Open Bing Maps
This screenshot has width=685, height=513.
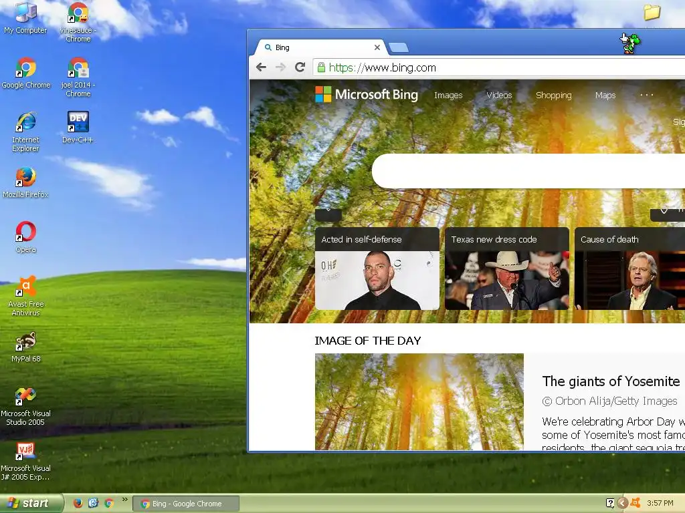click(605, 95)
